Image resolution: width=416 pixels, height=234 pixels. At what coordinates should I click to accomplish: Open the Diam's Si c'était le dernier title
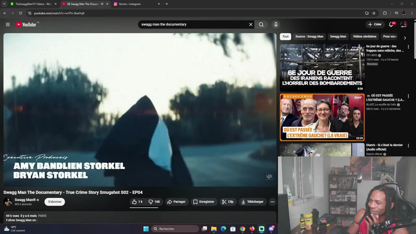tap(384, 147)
